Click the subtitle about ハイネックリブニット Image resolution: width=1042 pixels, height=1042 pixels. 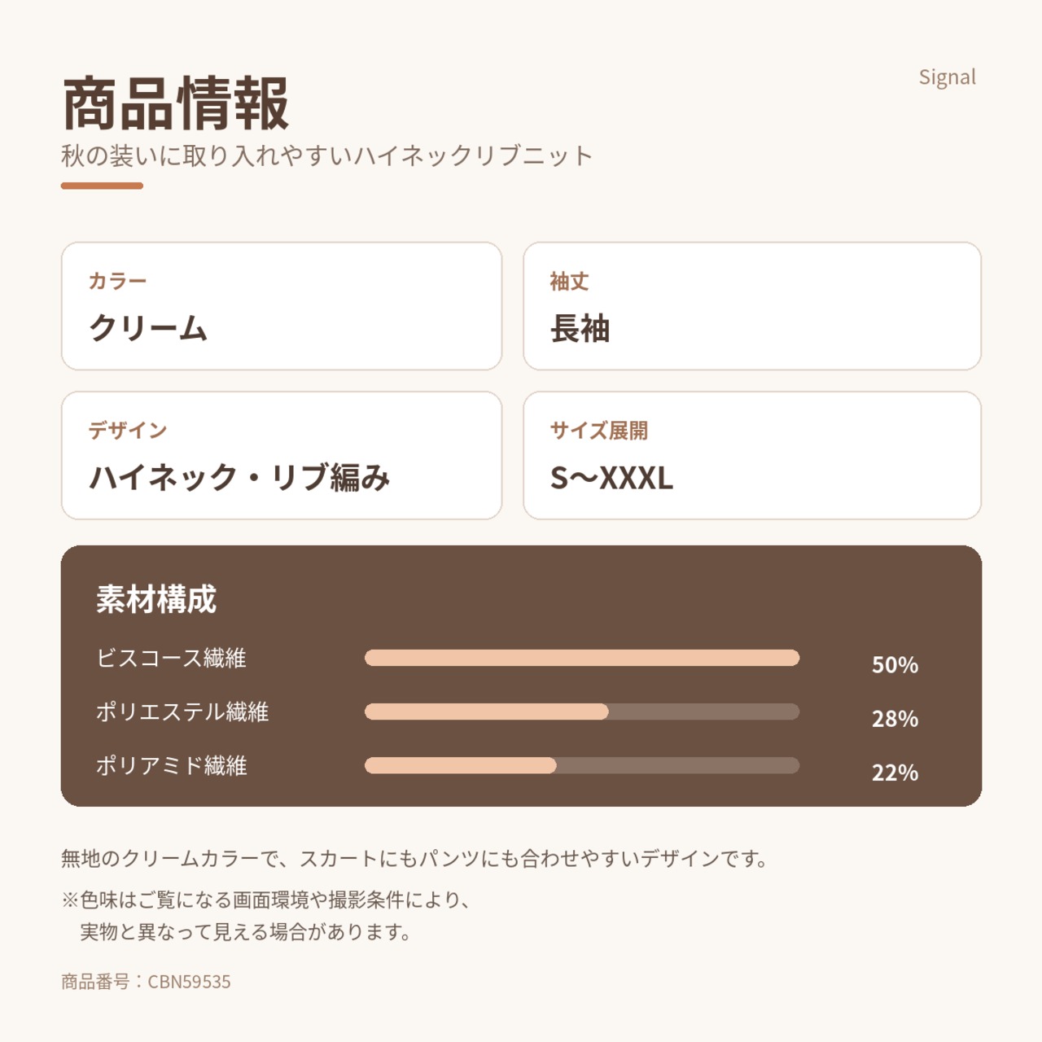326,155
